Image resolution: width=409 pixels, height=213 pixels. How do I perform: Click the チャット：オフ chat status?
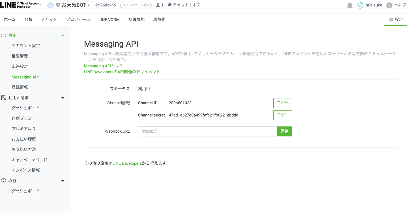pos(184,5)
